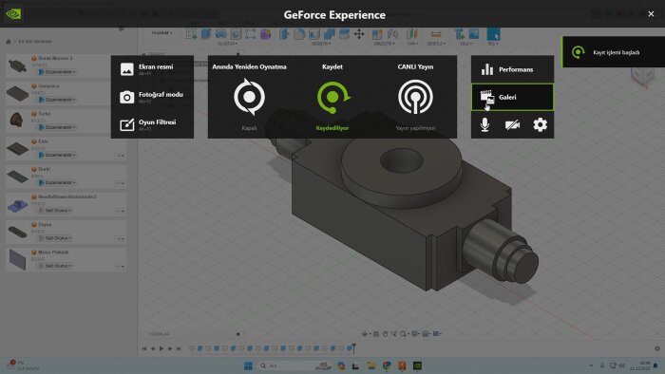Click the Joint icon in Fusion toolbar

pyautogui.click(x=392, y=34)
